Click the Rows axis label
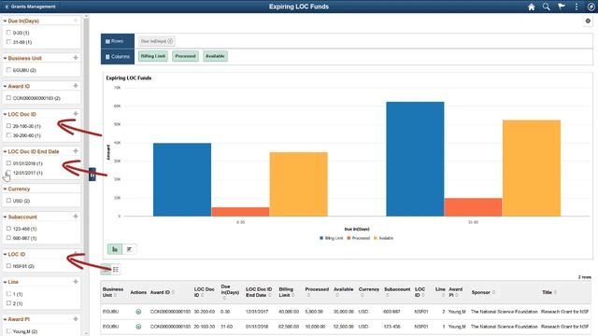The width and height of the screenshot is (598, 336). coord(118,41)
